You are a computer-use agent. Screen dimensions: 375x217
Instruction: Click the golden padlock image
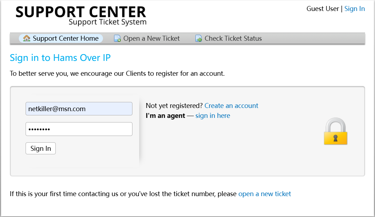[x=335, y=131]
